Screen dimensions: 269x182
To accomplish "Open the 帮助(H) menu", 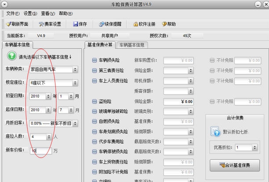I will coord(65,13).
